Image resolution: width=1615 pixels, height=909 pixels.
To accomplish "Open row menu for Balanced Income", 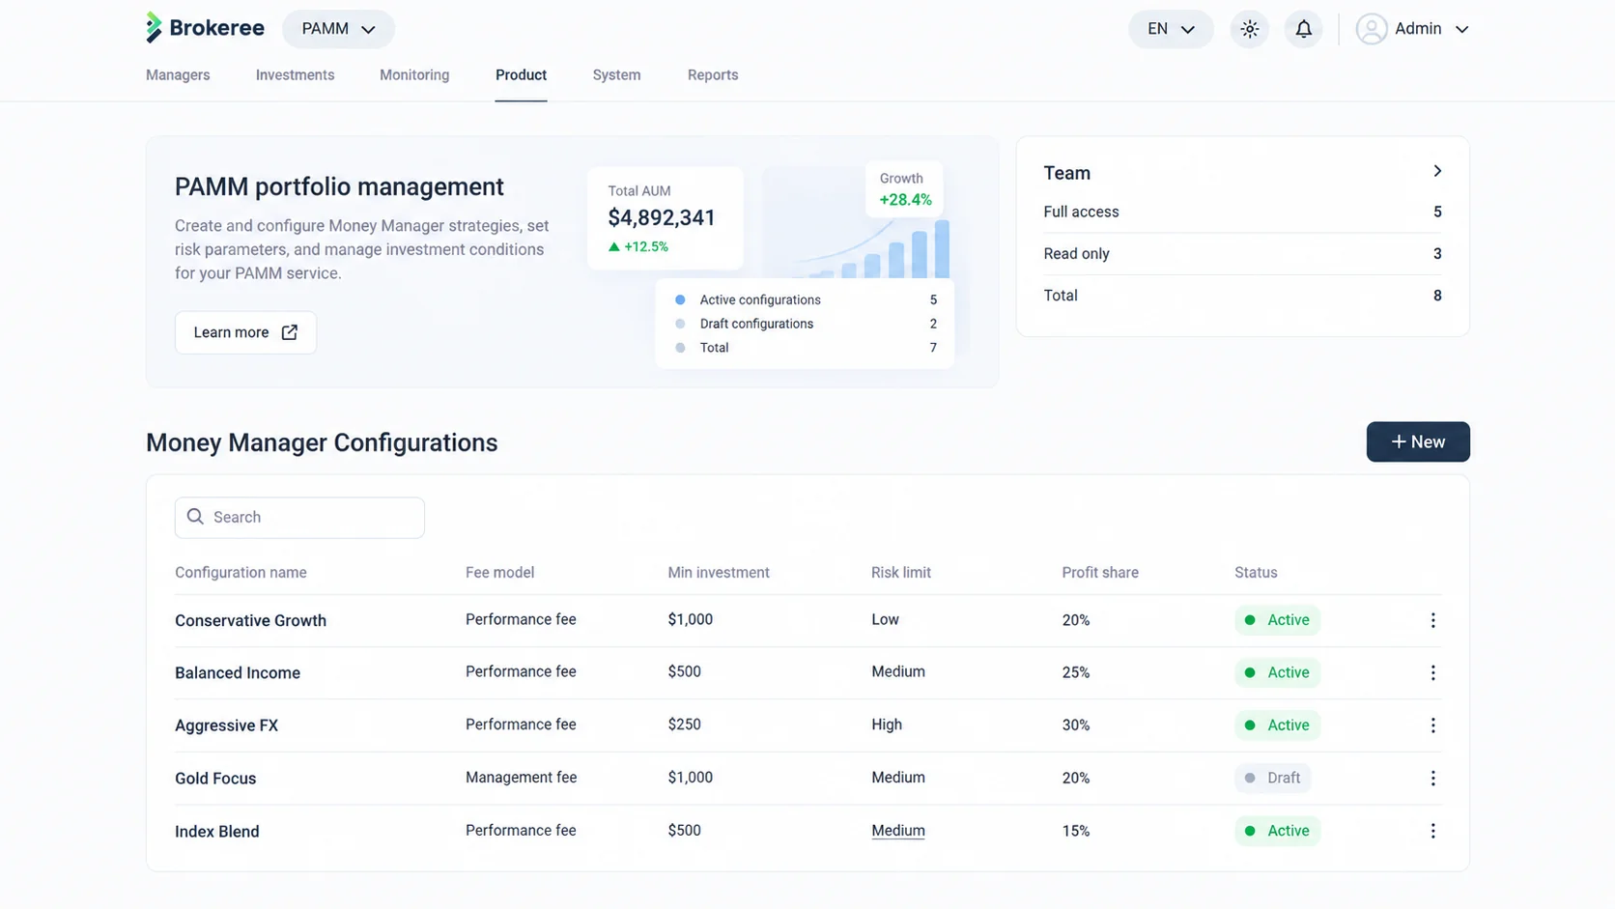I will 1432,672.
